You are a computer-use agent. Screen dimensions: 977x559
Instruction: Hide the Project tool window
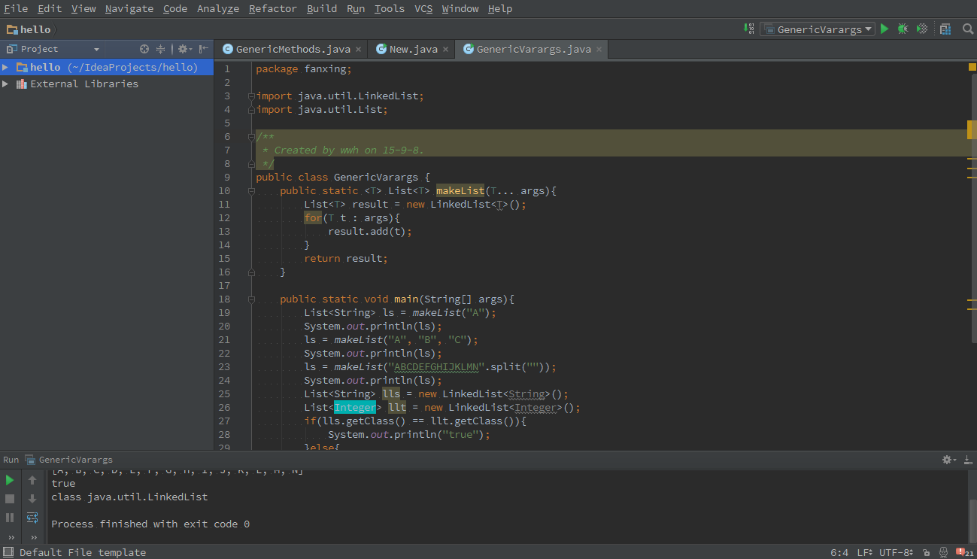(204, 49)
